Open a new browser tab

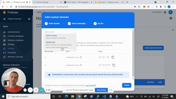[127, 2]
